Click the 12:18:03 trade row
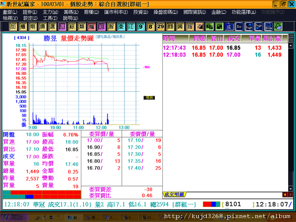The image size is (296, 222). pos(222,55)
